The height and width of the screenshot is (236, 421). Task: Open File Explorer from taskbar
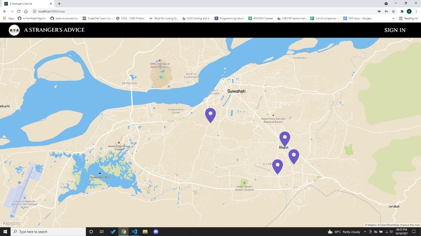point(145,231)
